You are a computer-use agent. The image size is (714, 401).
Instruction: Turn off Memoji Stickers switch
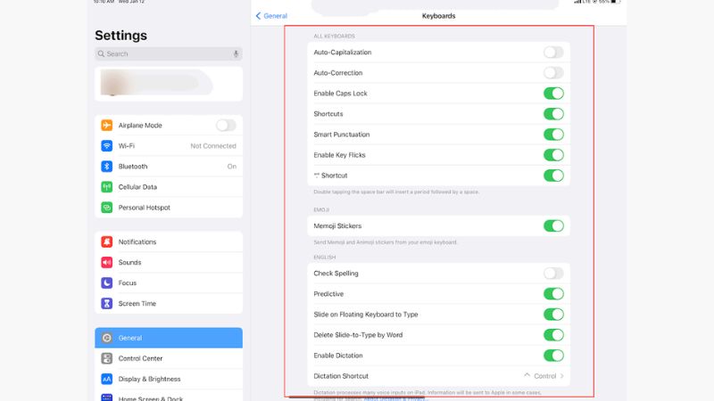(553, 226)
